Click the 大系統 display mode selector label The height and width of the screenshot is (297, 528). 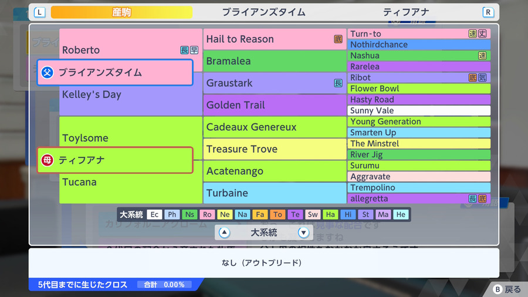(x=264, y=232)
